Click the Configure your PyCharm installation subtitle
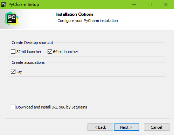The height and width of the screenshot is (135, 174). coord(88,21)
